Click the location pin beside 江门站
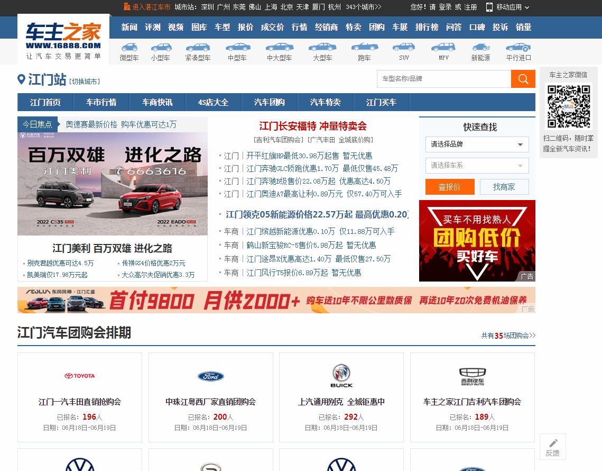The width and height of the screenshot is (602, 471). (22, 79)
